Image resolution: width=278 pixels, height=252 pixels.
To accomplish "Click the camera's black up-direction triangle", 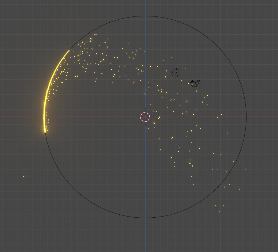I will point(192,81).
